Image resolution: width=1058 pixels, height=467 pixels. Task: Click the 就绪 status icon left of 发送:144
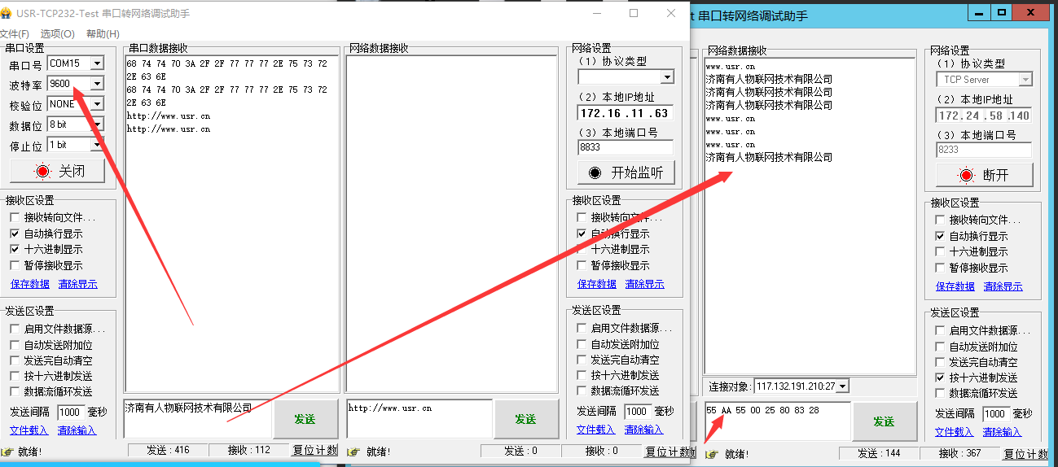coord(711,453)
